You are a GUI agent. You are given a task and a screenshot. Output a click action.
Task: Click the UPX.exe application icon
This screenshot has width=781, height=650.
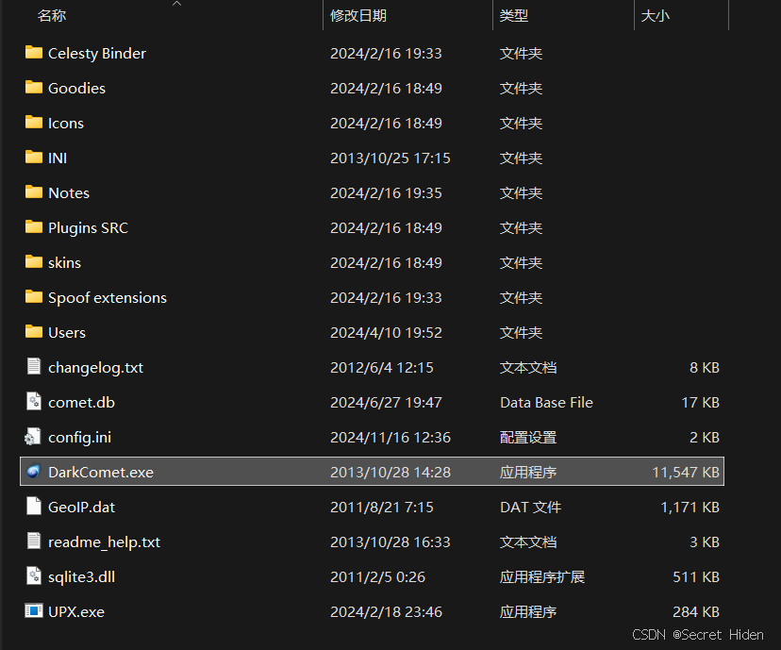point(34,610)
